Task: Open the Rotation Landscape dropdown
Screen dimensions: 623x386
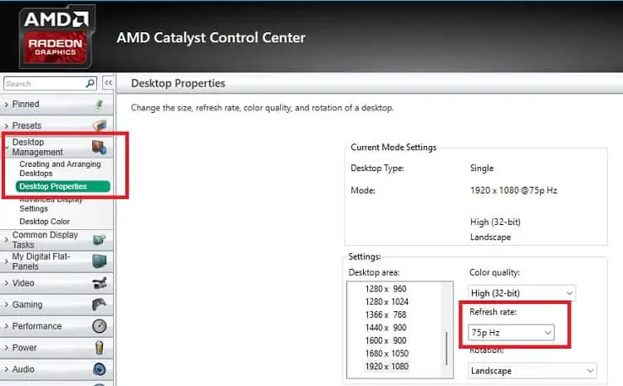Action: 532,370
